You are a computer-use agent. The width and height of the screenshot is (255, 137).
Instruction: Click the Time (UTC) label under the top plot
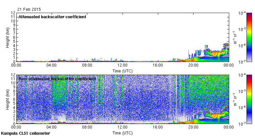pyautogui.click(x=122, y=70)
